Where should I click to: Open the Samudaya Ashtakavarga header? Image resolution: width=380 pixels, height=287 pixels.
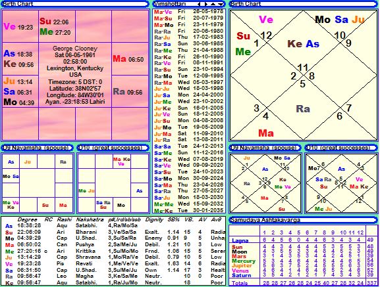304,220
